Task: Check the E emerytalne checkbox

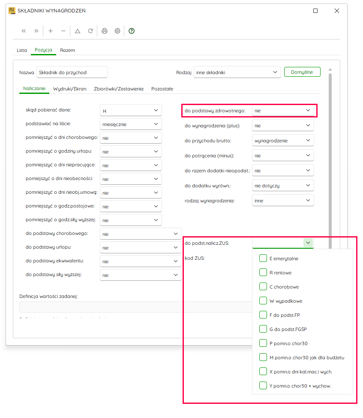Action: click(x=263, y=258)
